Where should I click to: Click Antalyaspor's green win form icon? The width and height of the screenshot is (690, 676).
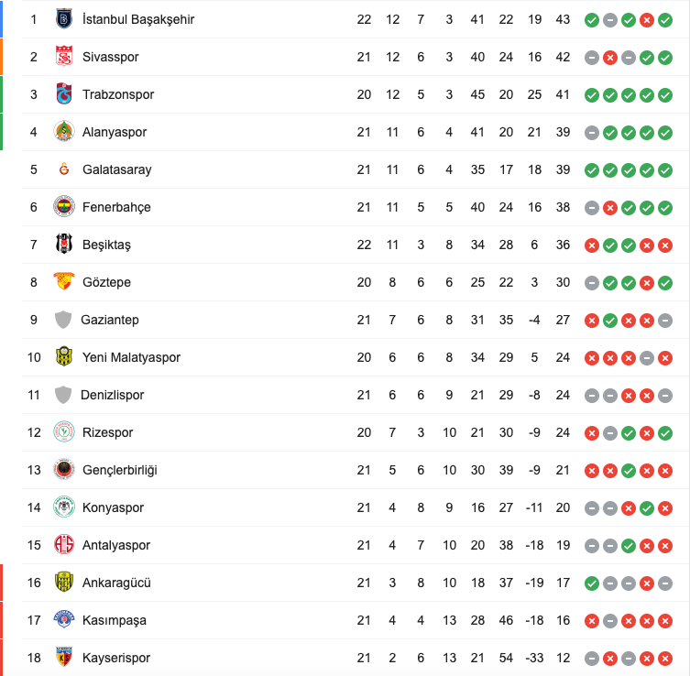pyautogui.click(x=629, y=545)
